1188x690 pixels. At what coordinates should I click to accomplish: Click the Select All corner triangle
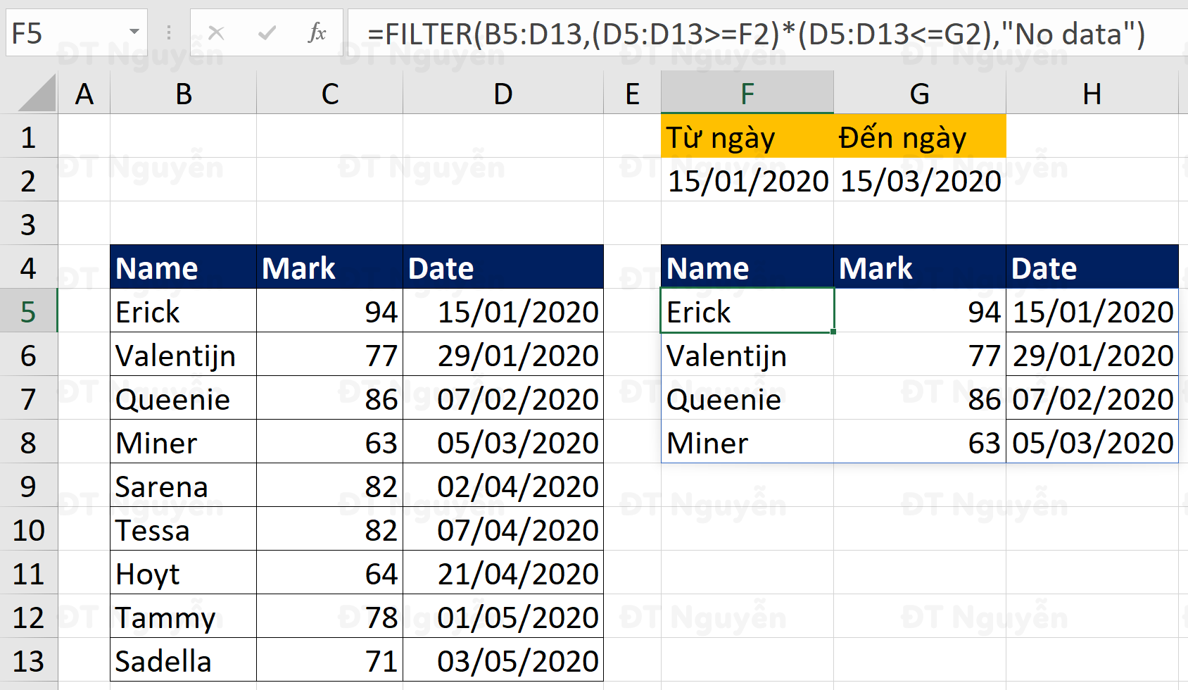37,94
